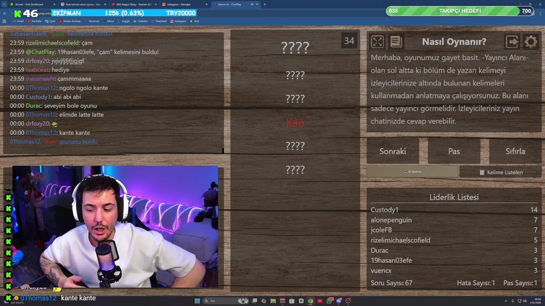The width and height of the screenshot is (545, 306).
Task: Go back with browser back arrow
Action: (4, 13)
